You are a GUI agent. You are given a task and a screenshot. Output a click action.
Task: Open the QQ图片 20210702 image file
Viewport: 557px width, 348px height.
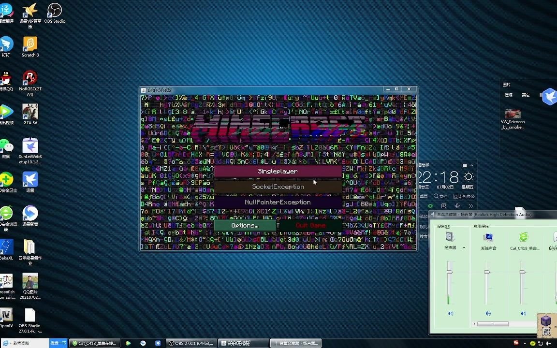tap(30, 286)
